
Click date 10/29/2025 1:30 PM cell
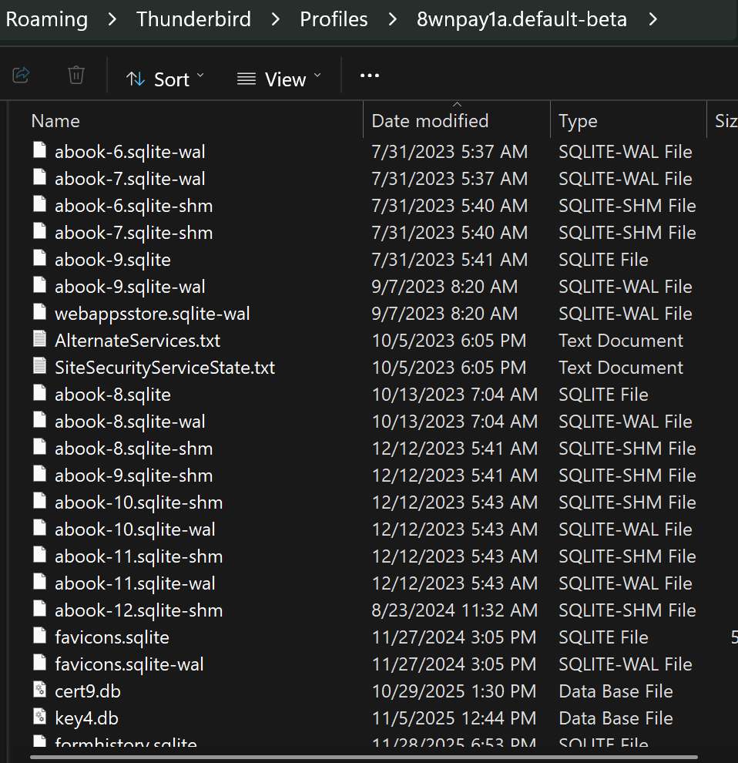click(x=454, y=691)
